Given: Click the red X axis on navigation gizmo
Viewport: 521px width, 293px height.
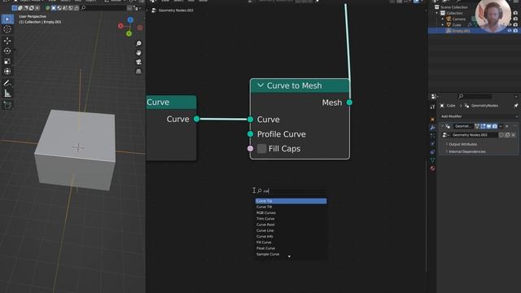Looking at the screenshot, I should pos(120,26).
